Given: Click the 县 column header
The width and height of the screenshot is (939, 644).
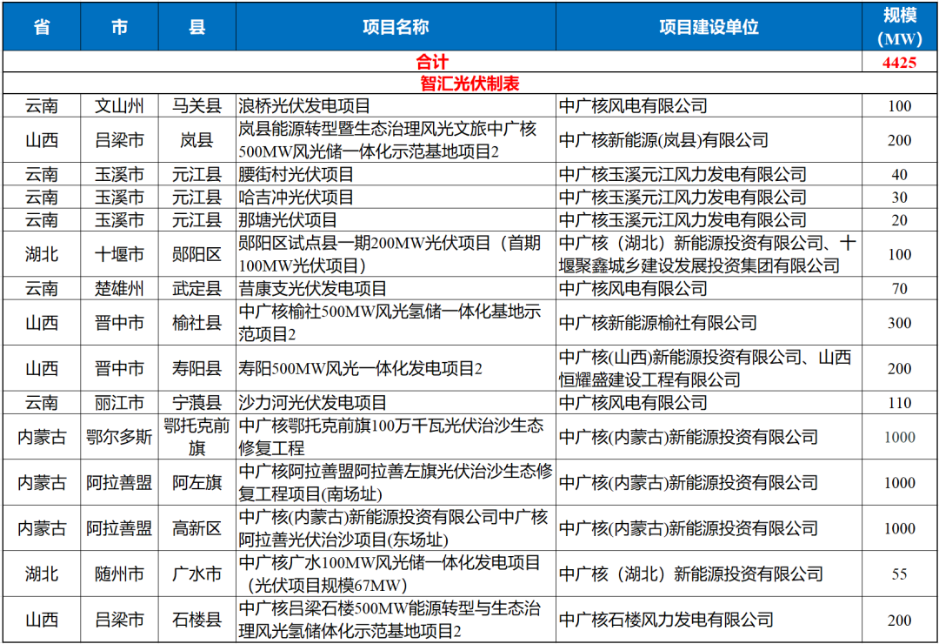Looking at the screenshot, I should [197, 27].
